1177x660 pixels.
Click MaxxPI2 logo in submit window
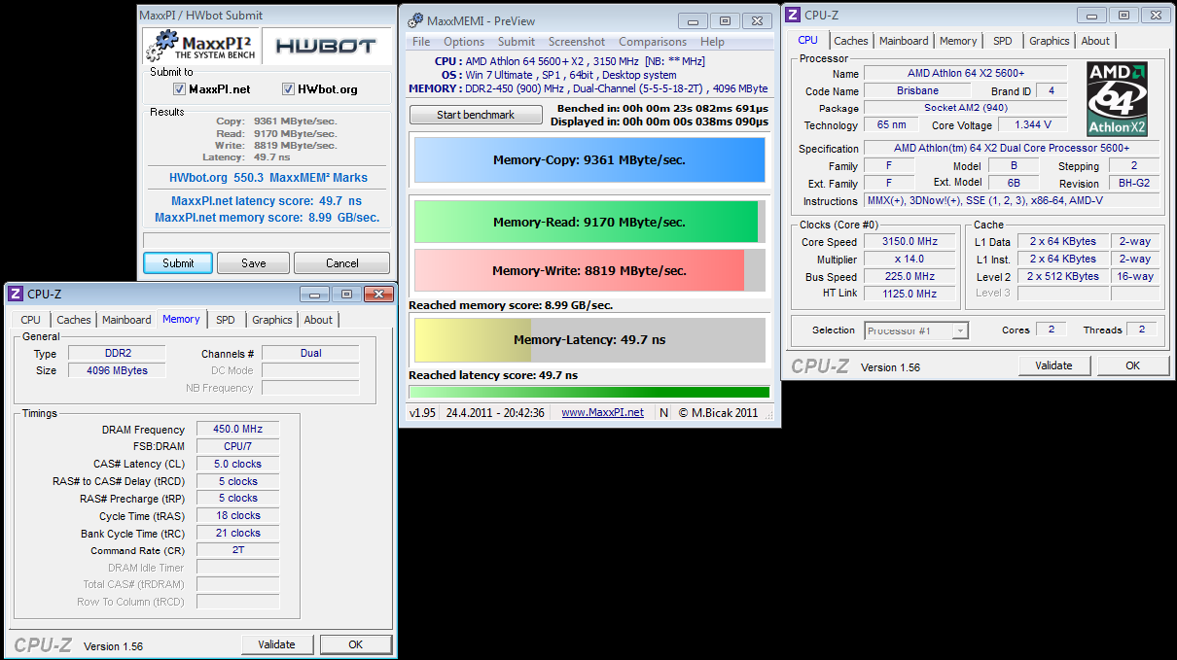201,46
